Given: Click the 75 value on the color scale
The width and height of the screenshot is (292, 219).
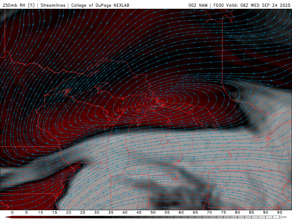Looking at the screenshot, I should 223,212.
